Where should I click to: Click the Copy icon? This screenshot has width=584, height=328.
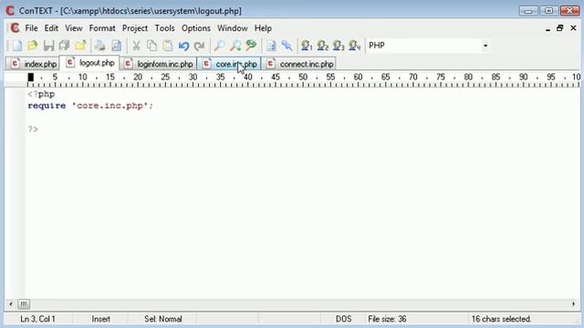(x=151, y=46)
